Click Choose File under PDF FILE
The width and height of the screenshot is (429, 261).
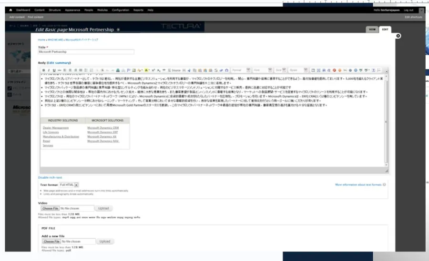51,242
